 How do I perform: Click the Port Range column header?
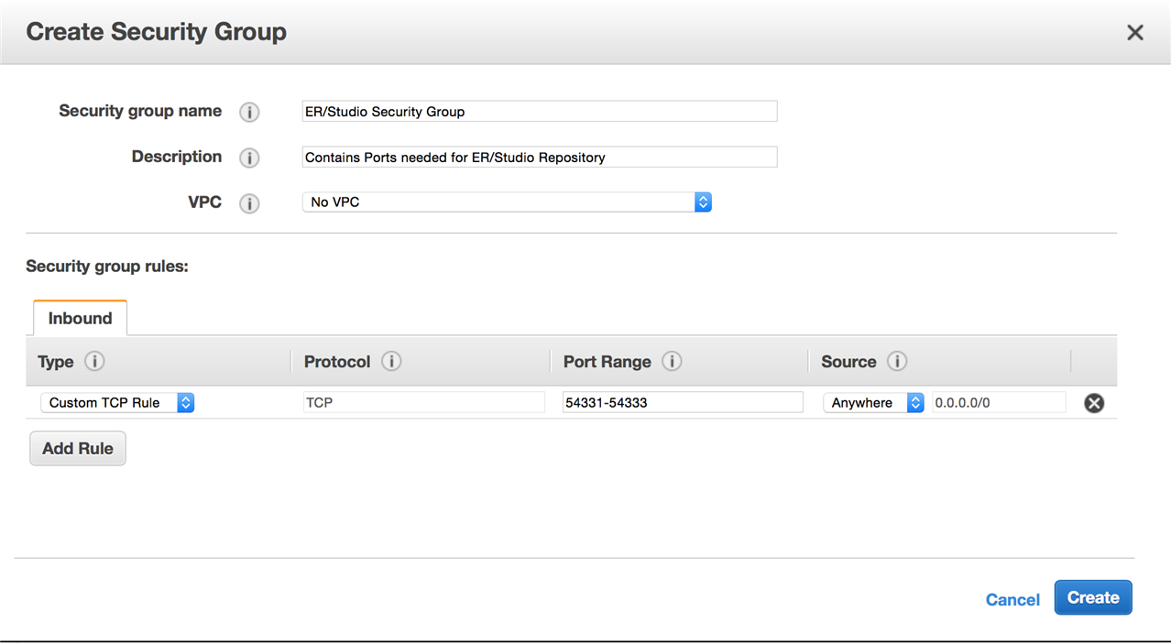[607, 362]
